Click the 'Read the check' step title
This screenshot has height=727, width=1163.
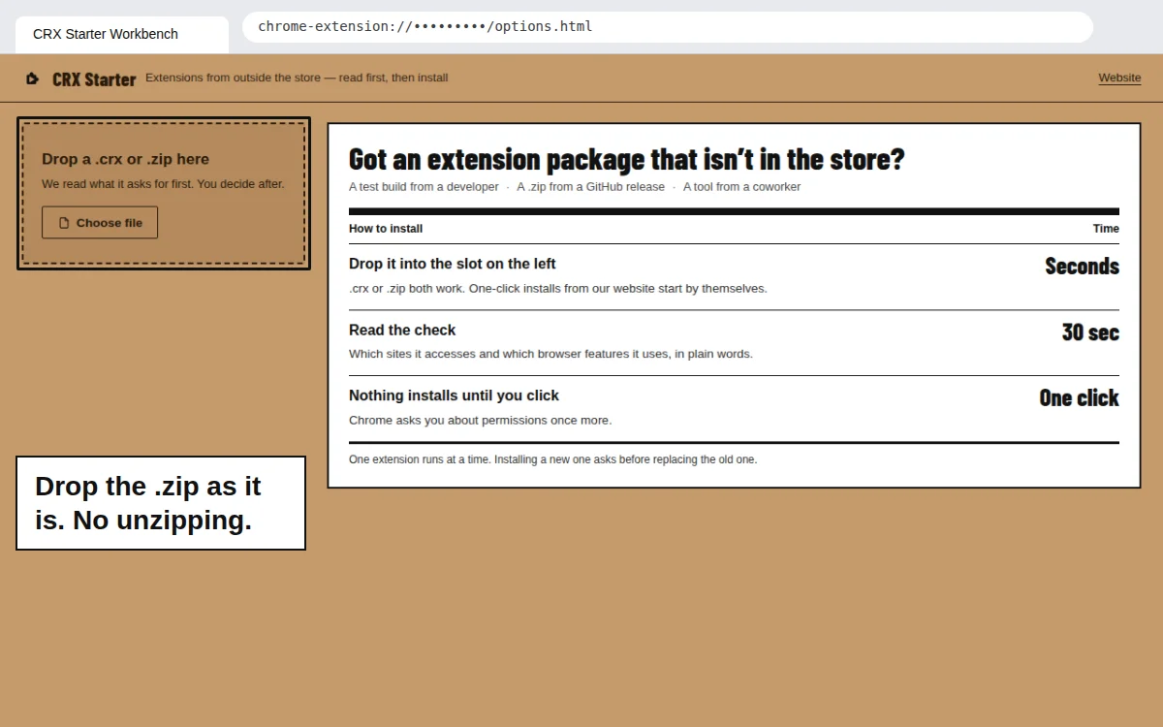tap(402, 330)
